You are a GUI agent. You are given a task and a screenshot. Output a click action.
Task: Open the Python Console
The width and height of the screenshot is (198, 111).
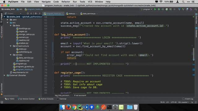pyautogui.click(x=46, y=99)
